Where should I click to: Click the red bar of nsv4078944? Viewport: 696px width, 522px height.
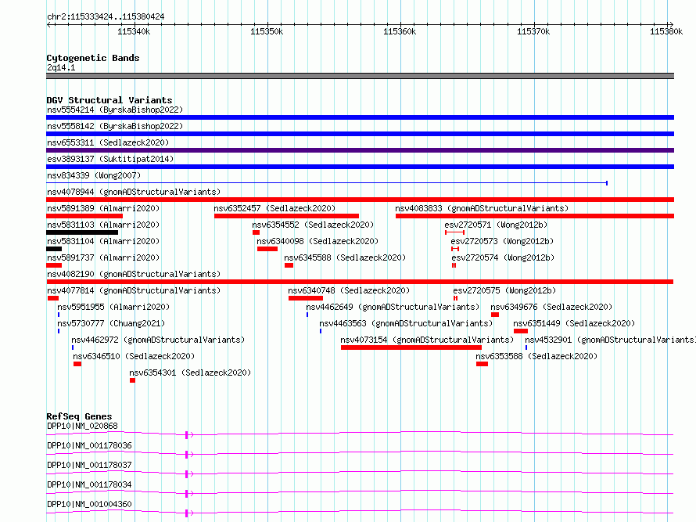pos(360,200)
